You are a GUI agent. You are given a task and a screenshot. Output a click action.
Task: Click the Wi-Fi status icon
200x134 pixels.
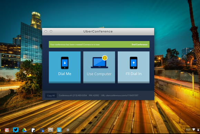[194, 130]
